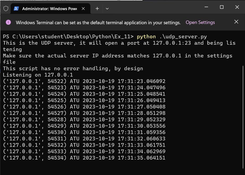Click the PowerShell icon on the tab
This screenshot has height=175, width=245.
tap(16, 9)
